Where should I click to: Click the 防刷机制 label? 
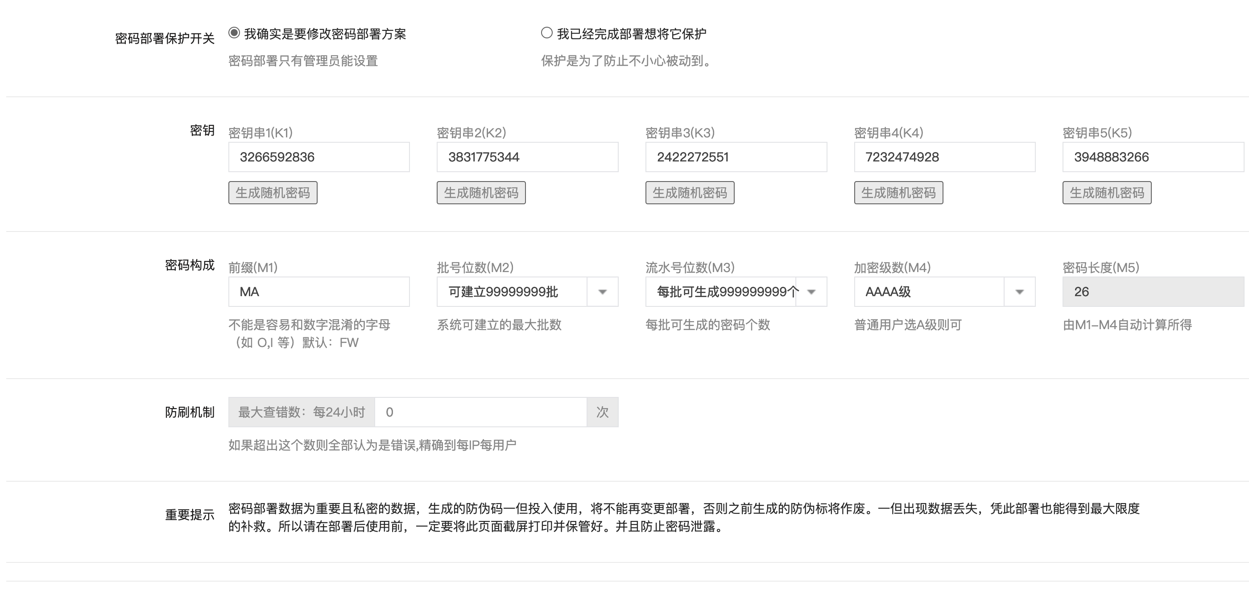point(190,413)
